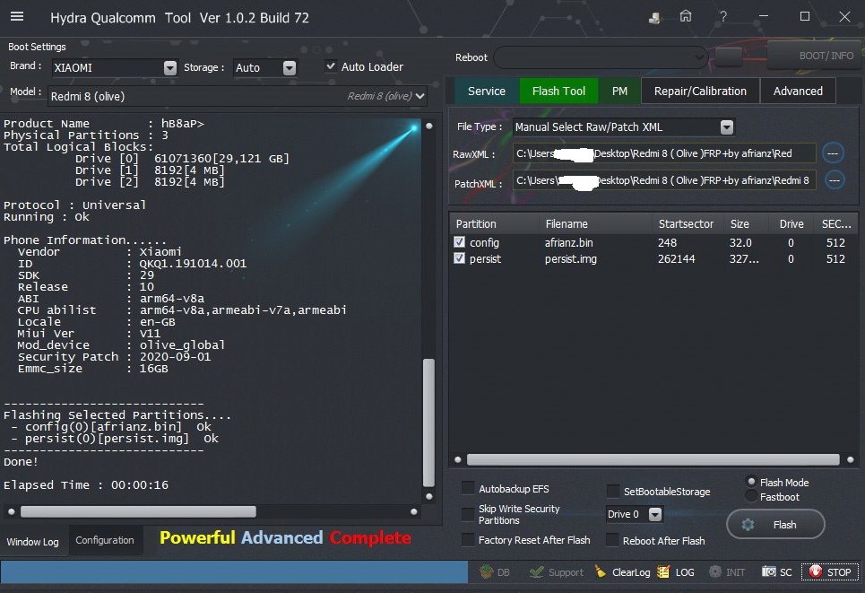Image resolution: width=865 pixels, height=593 pixels.
Task: Enable Autobackup EFS
Action: click(468, 488)
